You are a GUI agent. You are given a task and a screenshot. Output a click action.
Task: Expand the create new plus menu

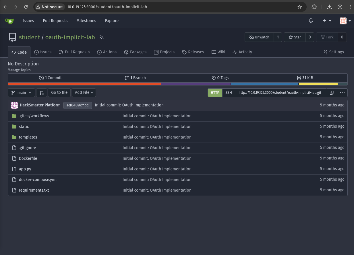tap(327, 21)
